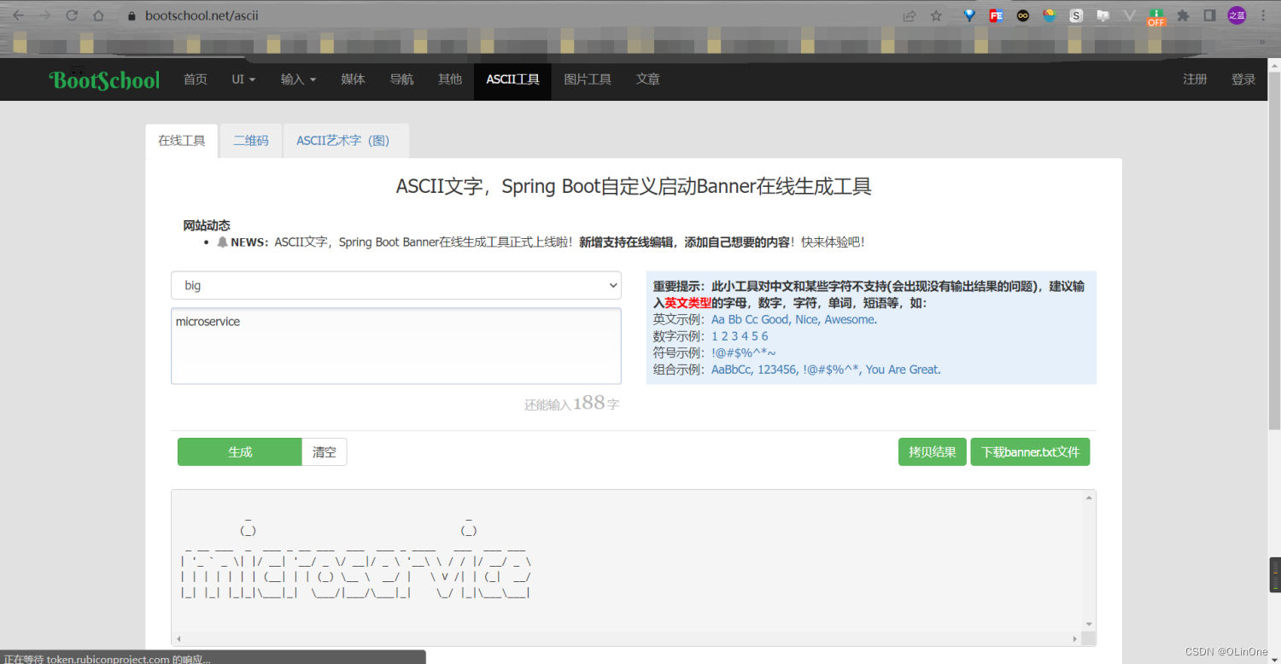Image resolution: width=1281 pixels, height=664 pixels.
Task: Click symbol example link !@#$%^*~
Action: (743, 352)
